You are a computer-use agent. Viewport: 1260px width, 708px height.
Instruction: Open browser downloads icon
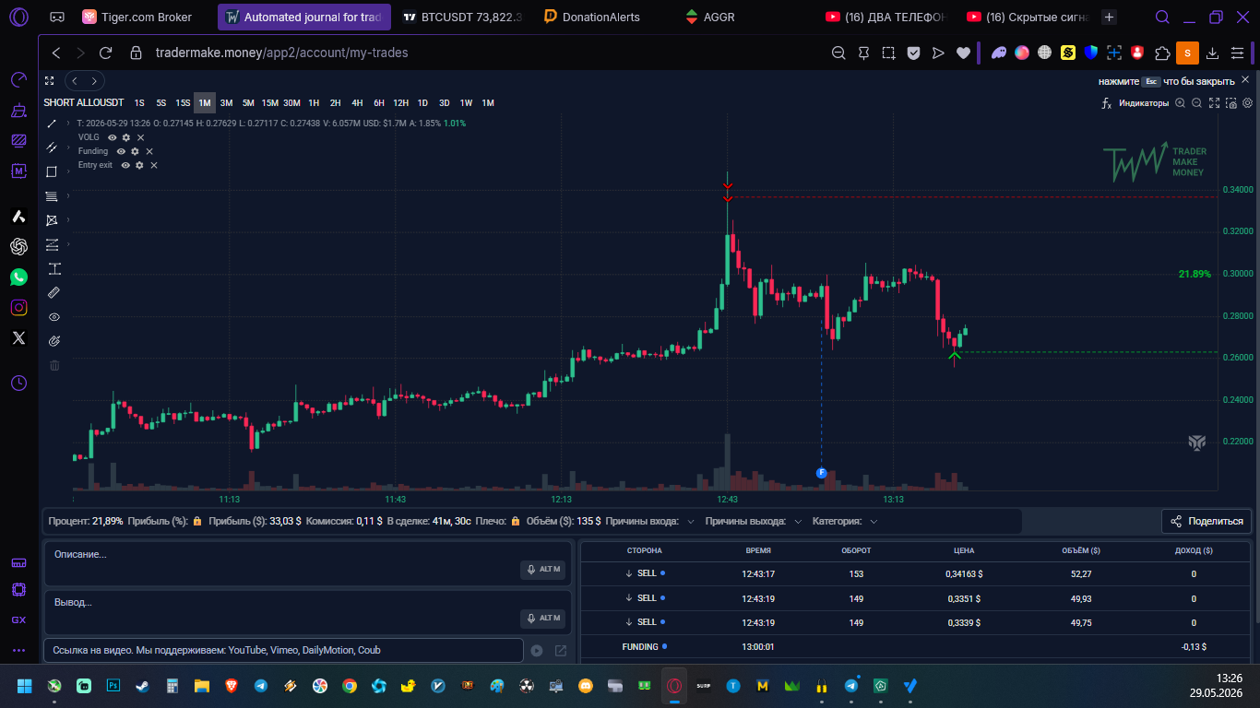tap(1213, 53)
